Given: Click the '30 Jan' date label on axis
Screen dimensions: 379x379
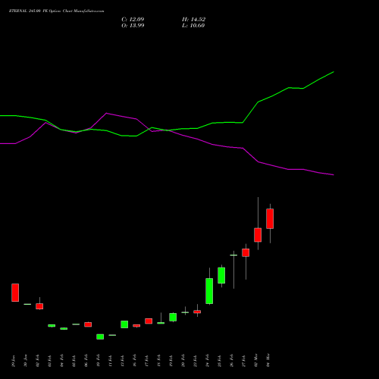Looking at the screenshot, I should pos(26,361).
